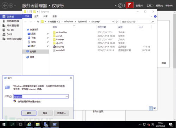Click the Server Manager back arrow

[5, 6]
